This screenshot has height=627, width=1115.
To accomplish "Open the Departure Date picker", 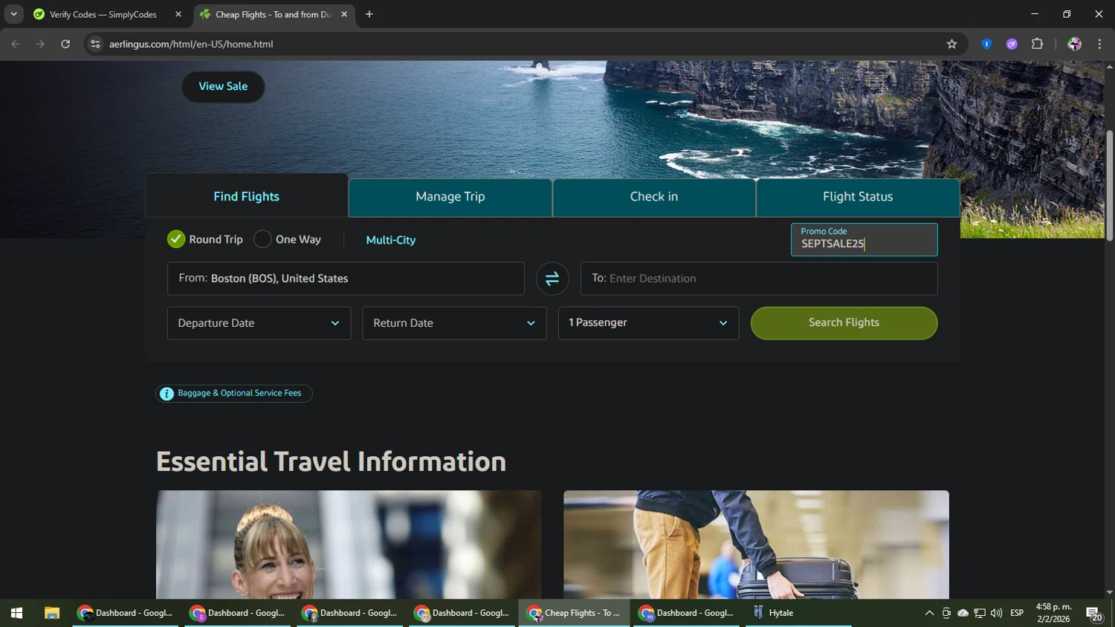I will [259, 323].
